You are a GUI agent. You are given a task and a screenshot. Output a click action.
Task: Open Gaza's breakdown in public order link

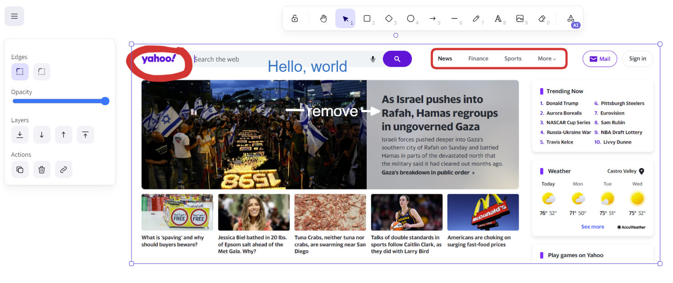coord(428,173)
